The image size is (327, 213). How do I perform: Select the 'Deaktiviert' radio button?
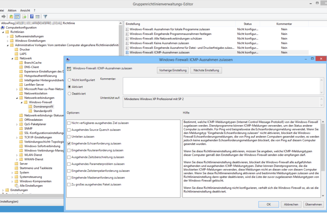coord(69,94)
